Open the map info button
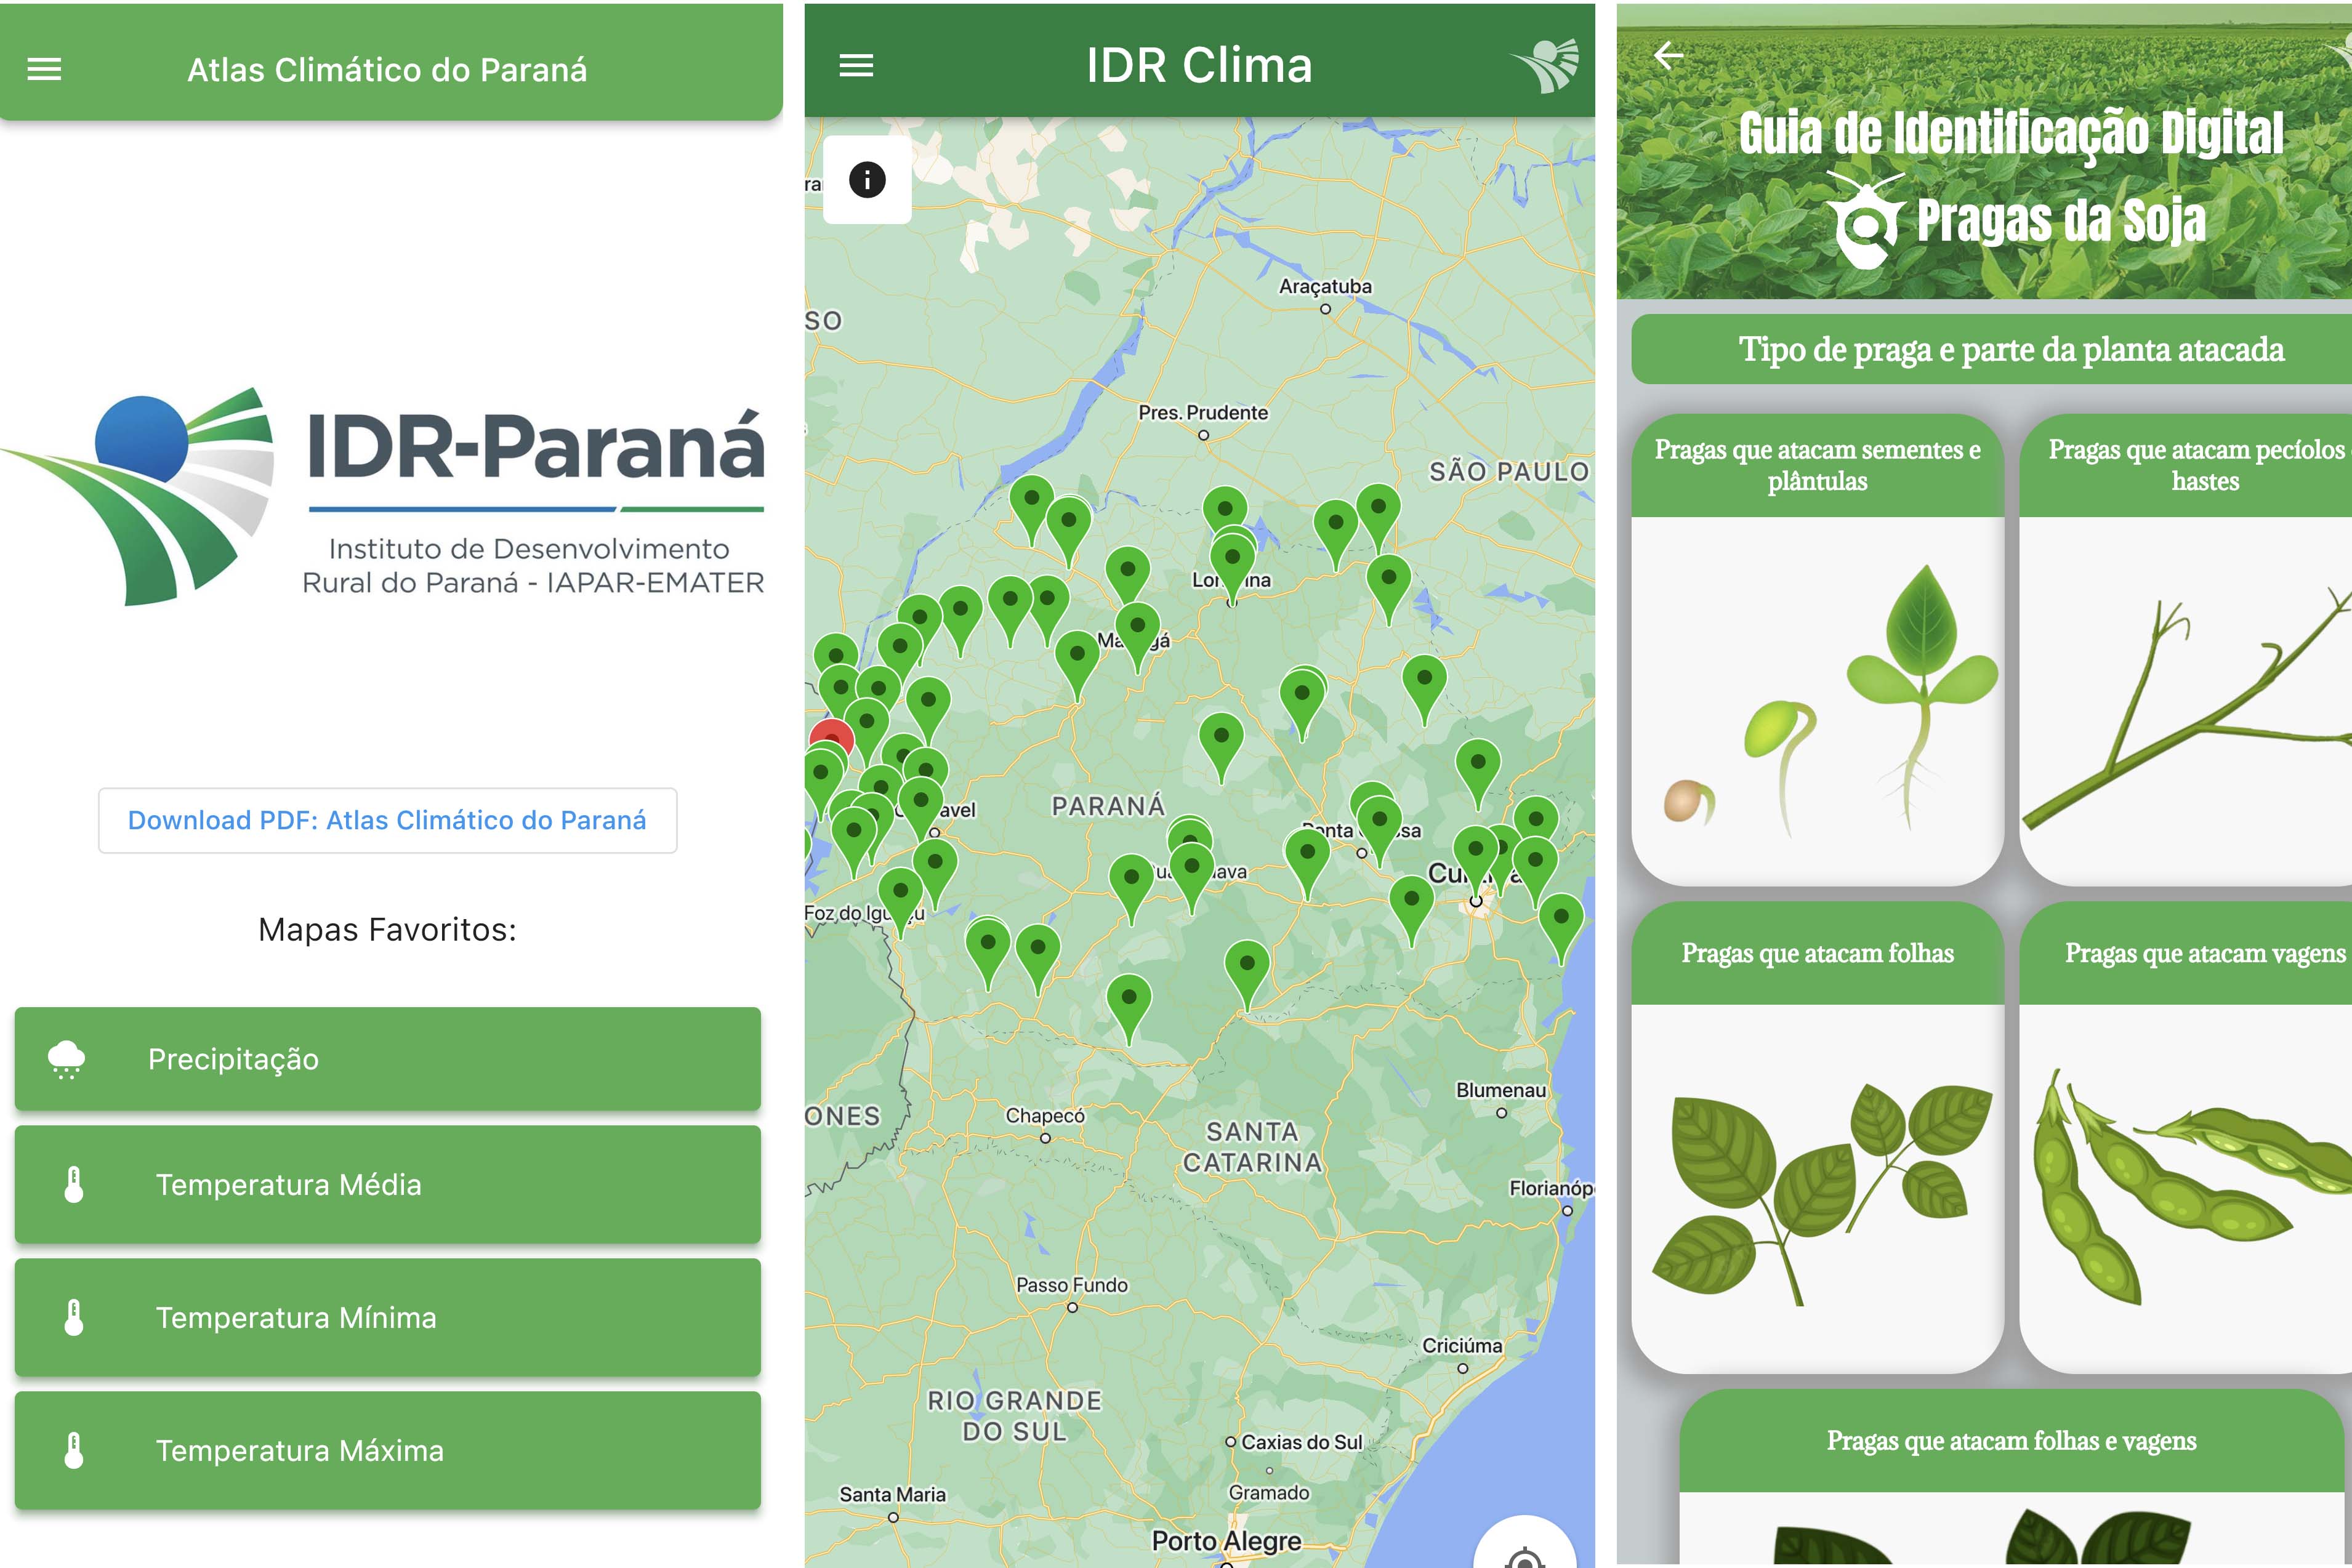The height and width of the screenshot is (1568, 2352). (x=867, y=180)
